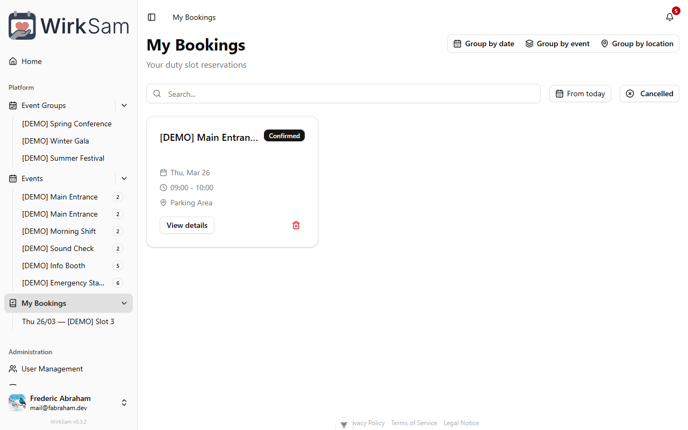Collapse the Event Groups chevron

click(x=124, y=105)
